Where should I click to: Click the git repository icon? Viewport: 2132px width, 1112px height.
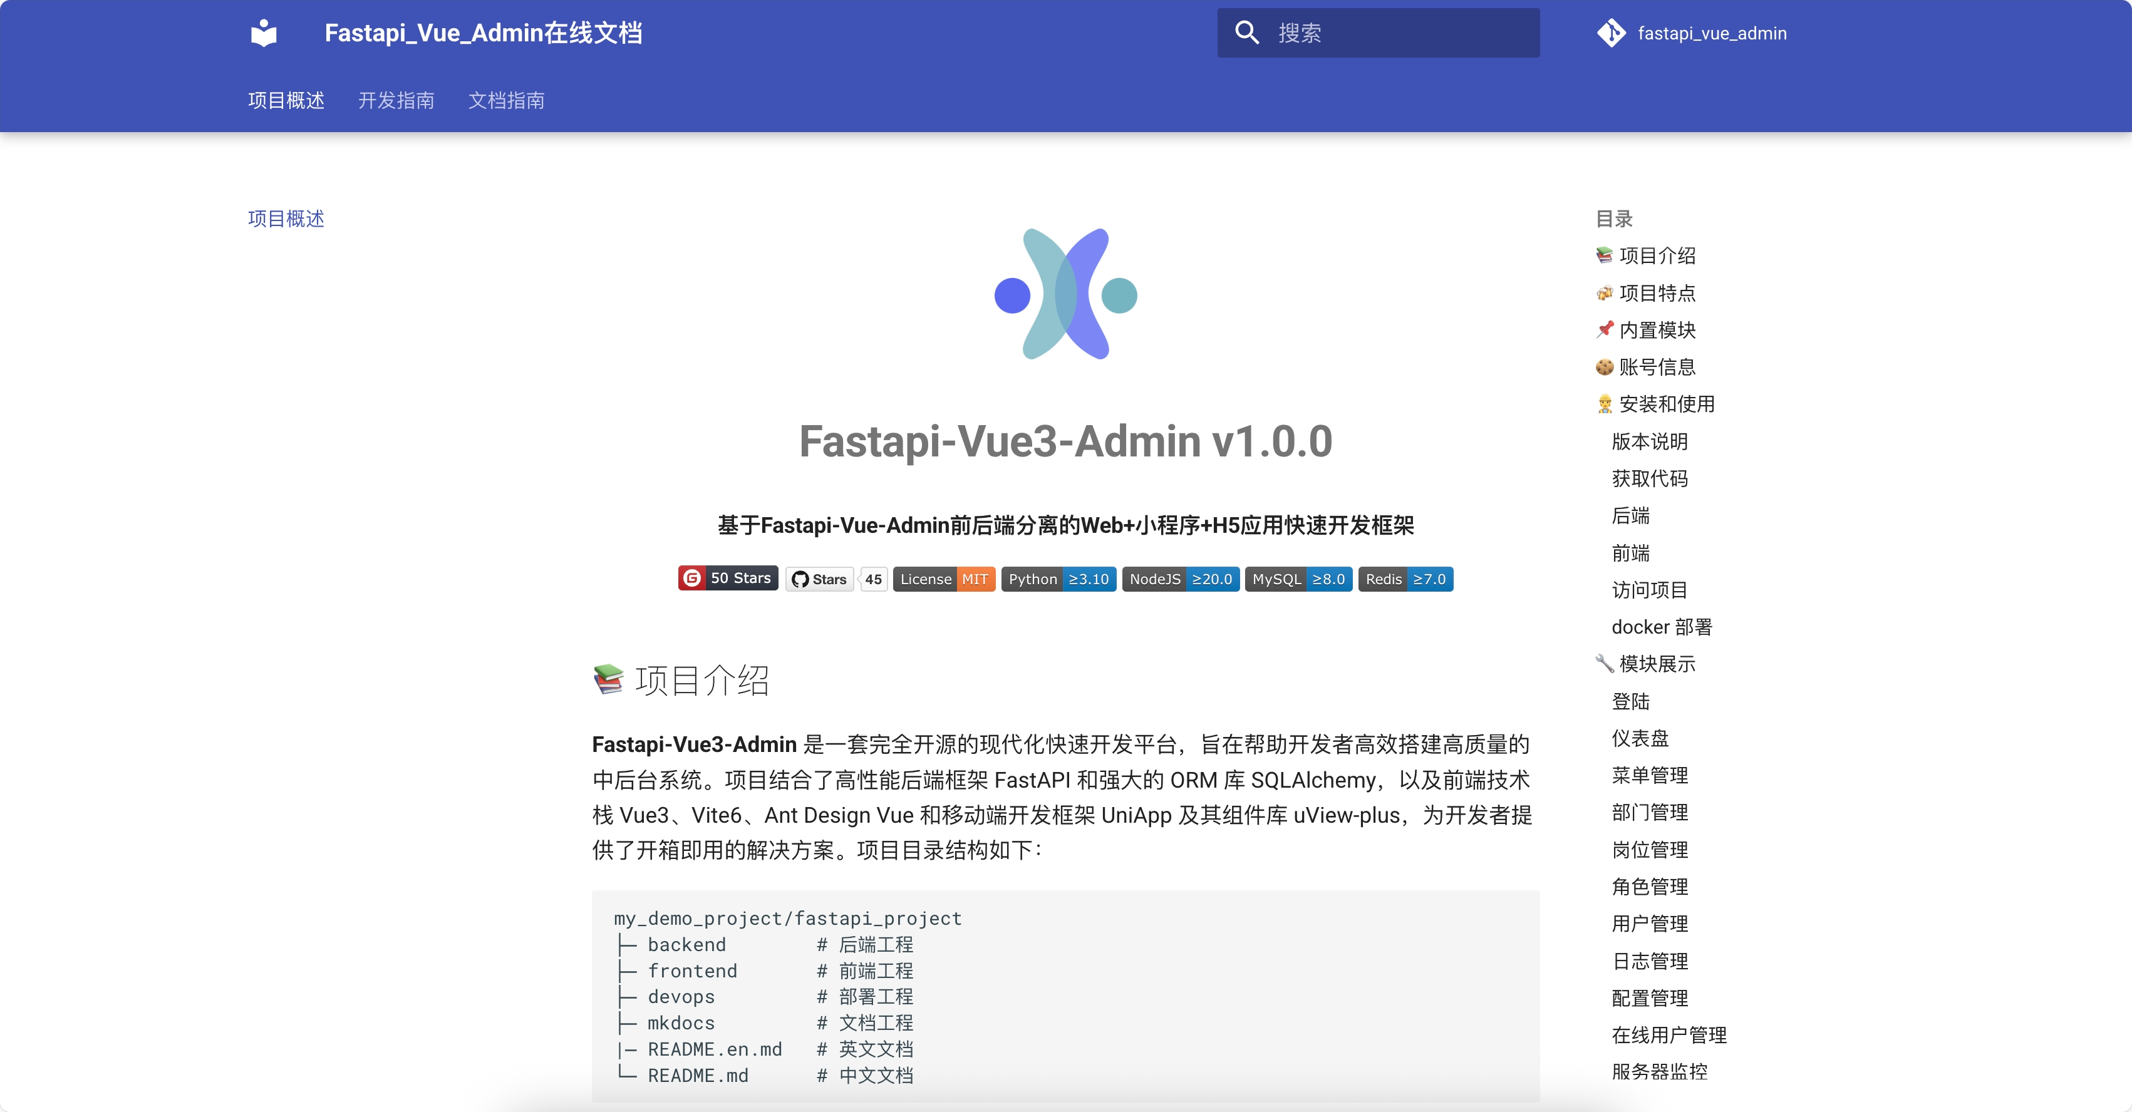pyautogui.click(x=1612, y=33)
